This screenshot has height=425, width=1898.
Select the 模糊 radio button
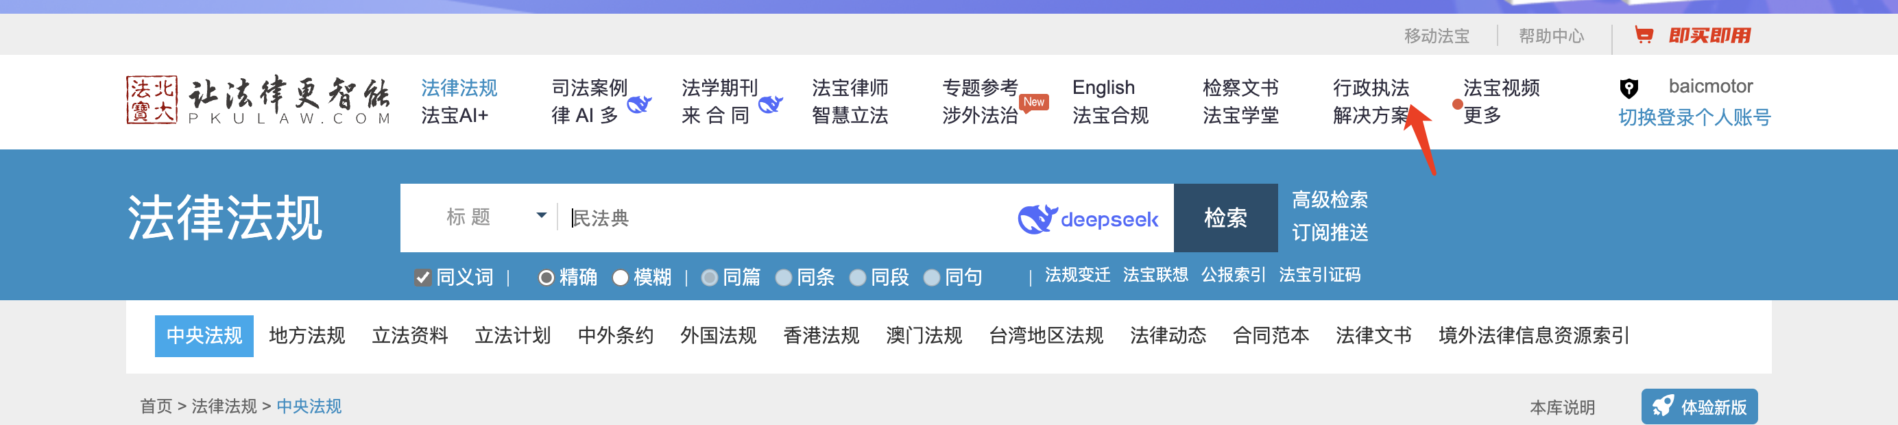(x=621, y=278)
